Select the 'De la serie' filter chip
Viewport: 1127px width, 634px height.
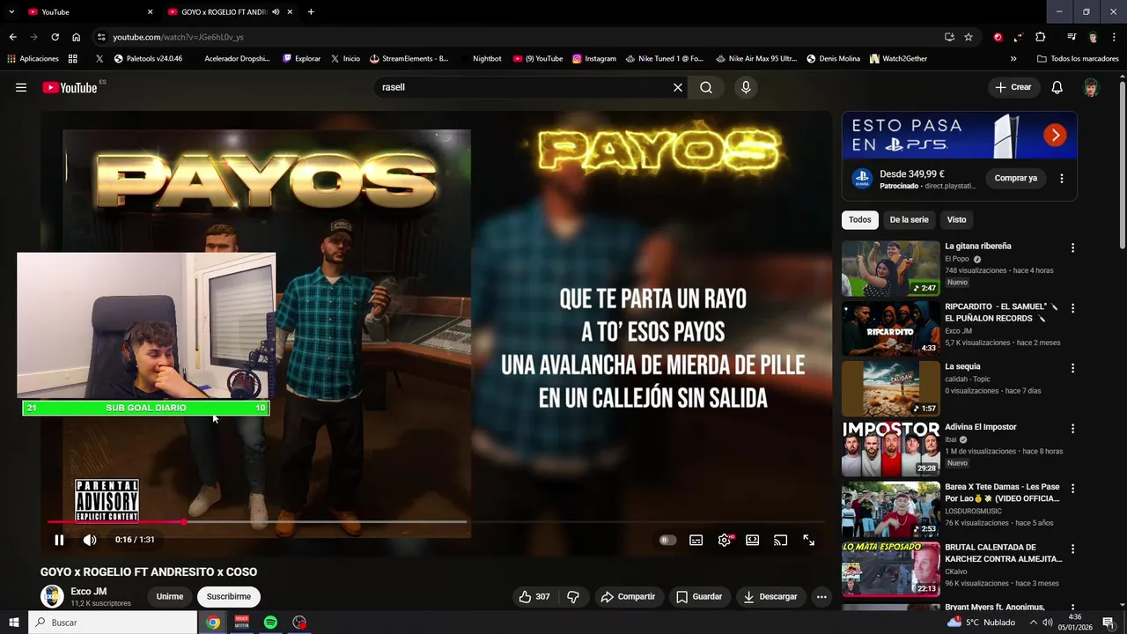click(x=909, y=219)
